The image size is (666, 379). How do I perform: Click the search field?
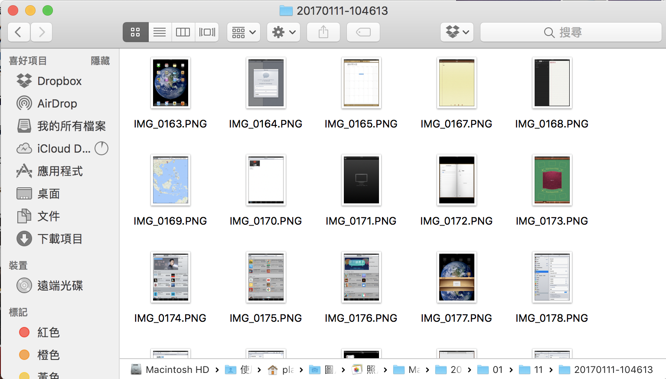571,32
